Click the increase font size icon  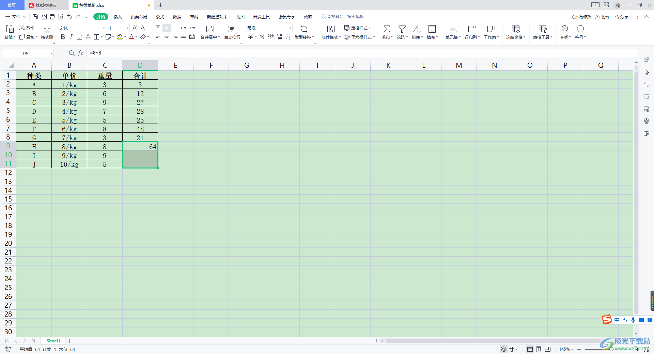point(135,28)
